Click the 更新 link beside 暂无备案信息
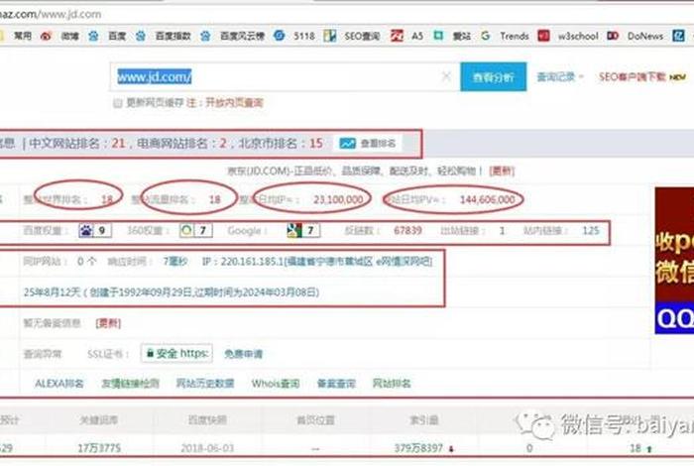 point(108,323)
